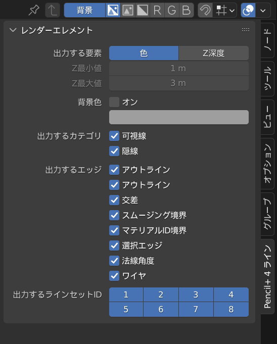Uncheck the 可視線 checkbox
The image size is (277, 344).
[114, 136]
